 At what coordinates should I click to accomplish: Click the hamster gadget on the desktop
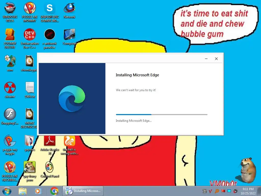[248, 170]
